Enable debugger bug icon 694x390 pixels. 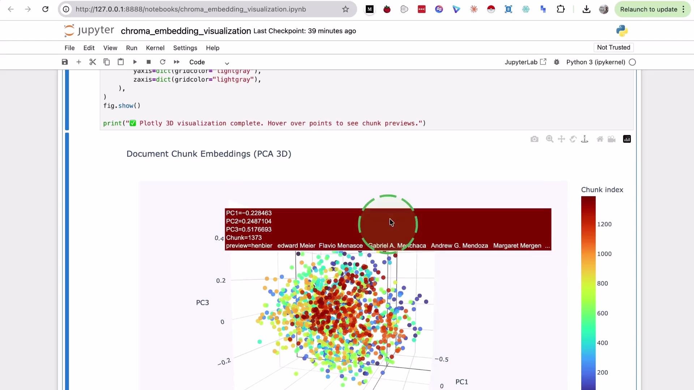(557, 62)
